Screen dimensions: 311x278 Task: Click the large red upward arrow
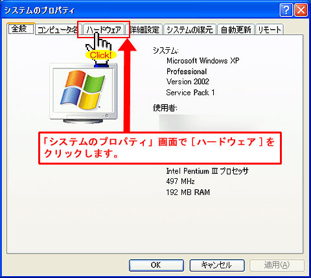point(127,86)
